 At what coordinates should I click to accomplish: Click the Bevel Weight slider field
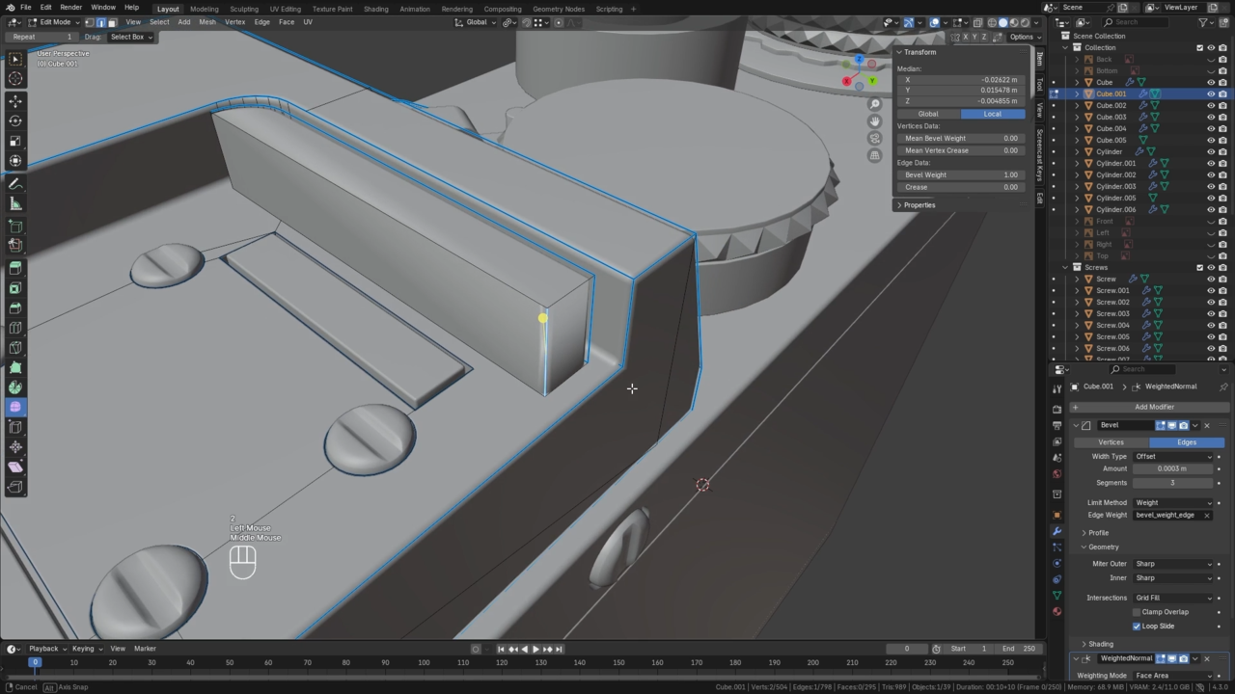pyautogui.click(x=960, y=174)
